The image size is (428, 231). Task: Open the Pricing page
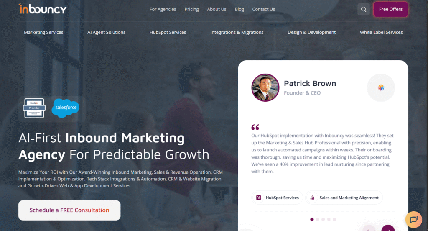[191, 9]
